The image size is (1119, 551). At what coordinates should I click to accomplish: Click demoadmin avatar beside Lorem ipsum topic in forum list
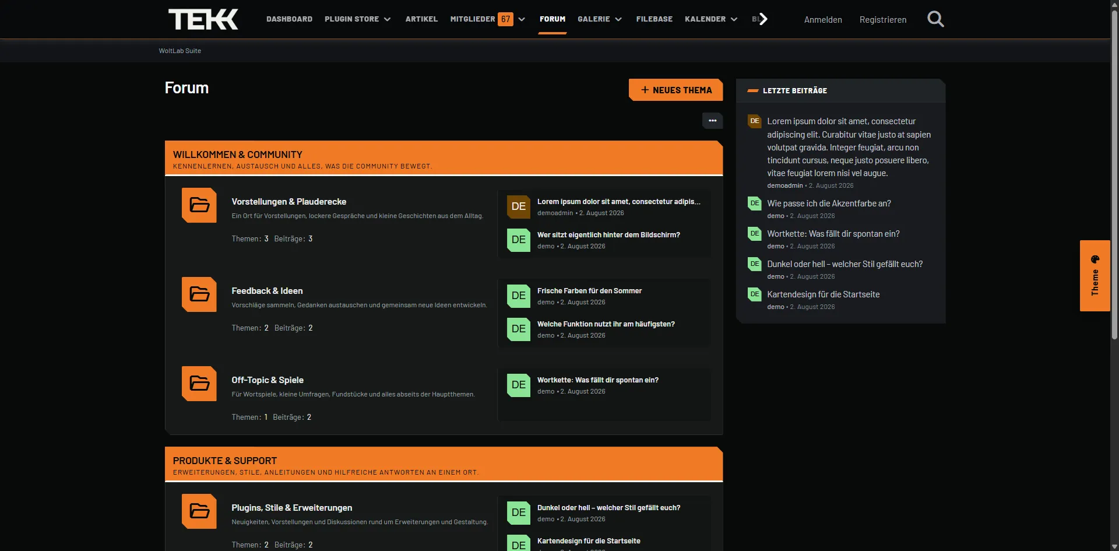coord(519,206)
